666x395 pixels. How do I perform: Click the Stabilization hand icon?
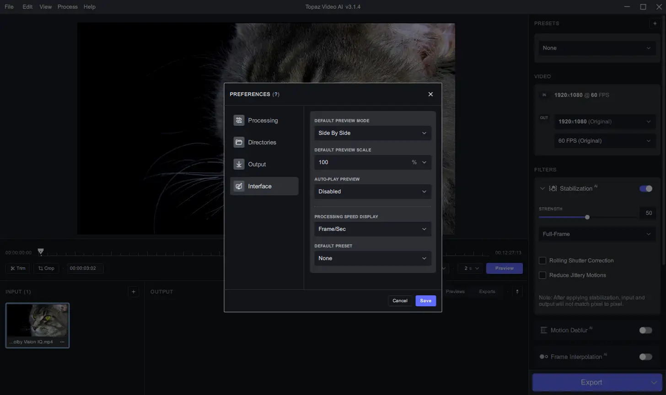click(553, 188)
